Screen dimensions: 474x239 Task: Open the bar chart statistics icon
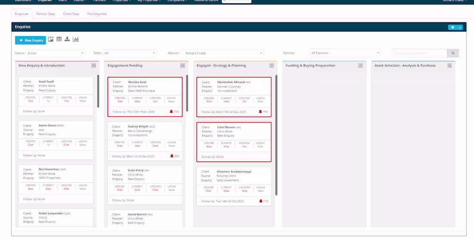coord(76,39)
